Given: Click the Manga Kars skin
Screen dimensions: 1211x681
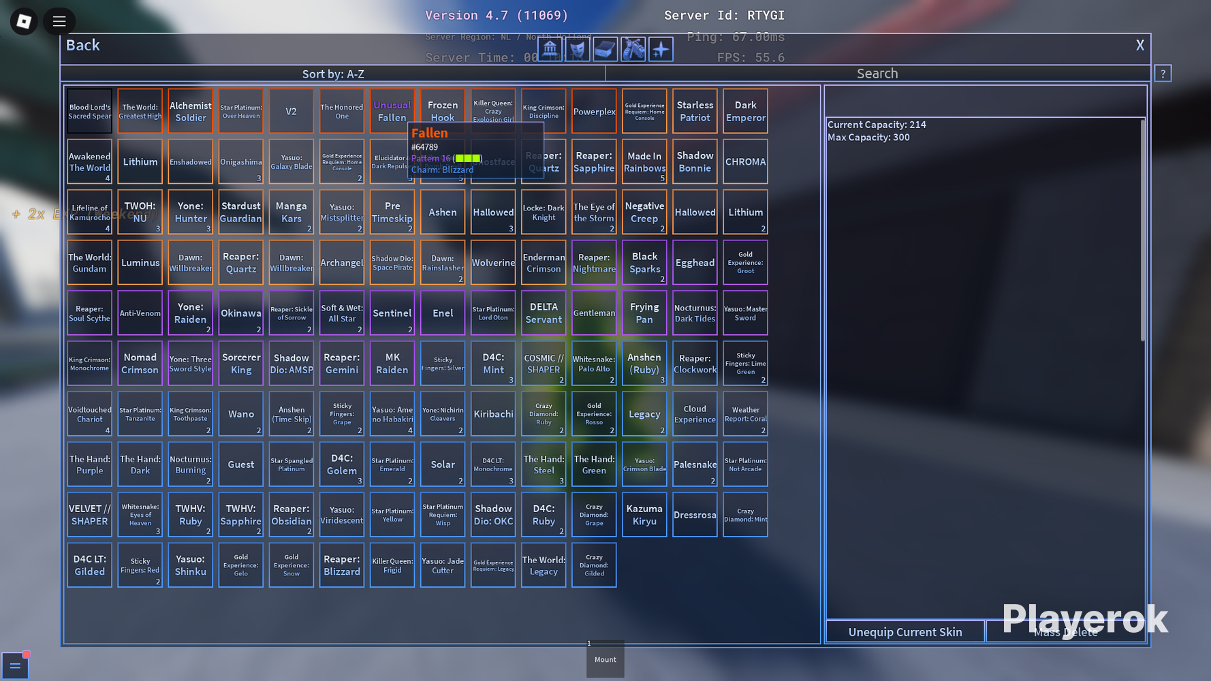Looking at the screenshot, I should coord(292,212).
